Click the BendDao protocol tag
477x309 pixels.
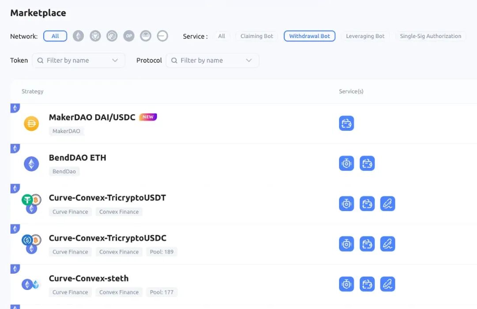coord(64,172)
